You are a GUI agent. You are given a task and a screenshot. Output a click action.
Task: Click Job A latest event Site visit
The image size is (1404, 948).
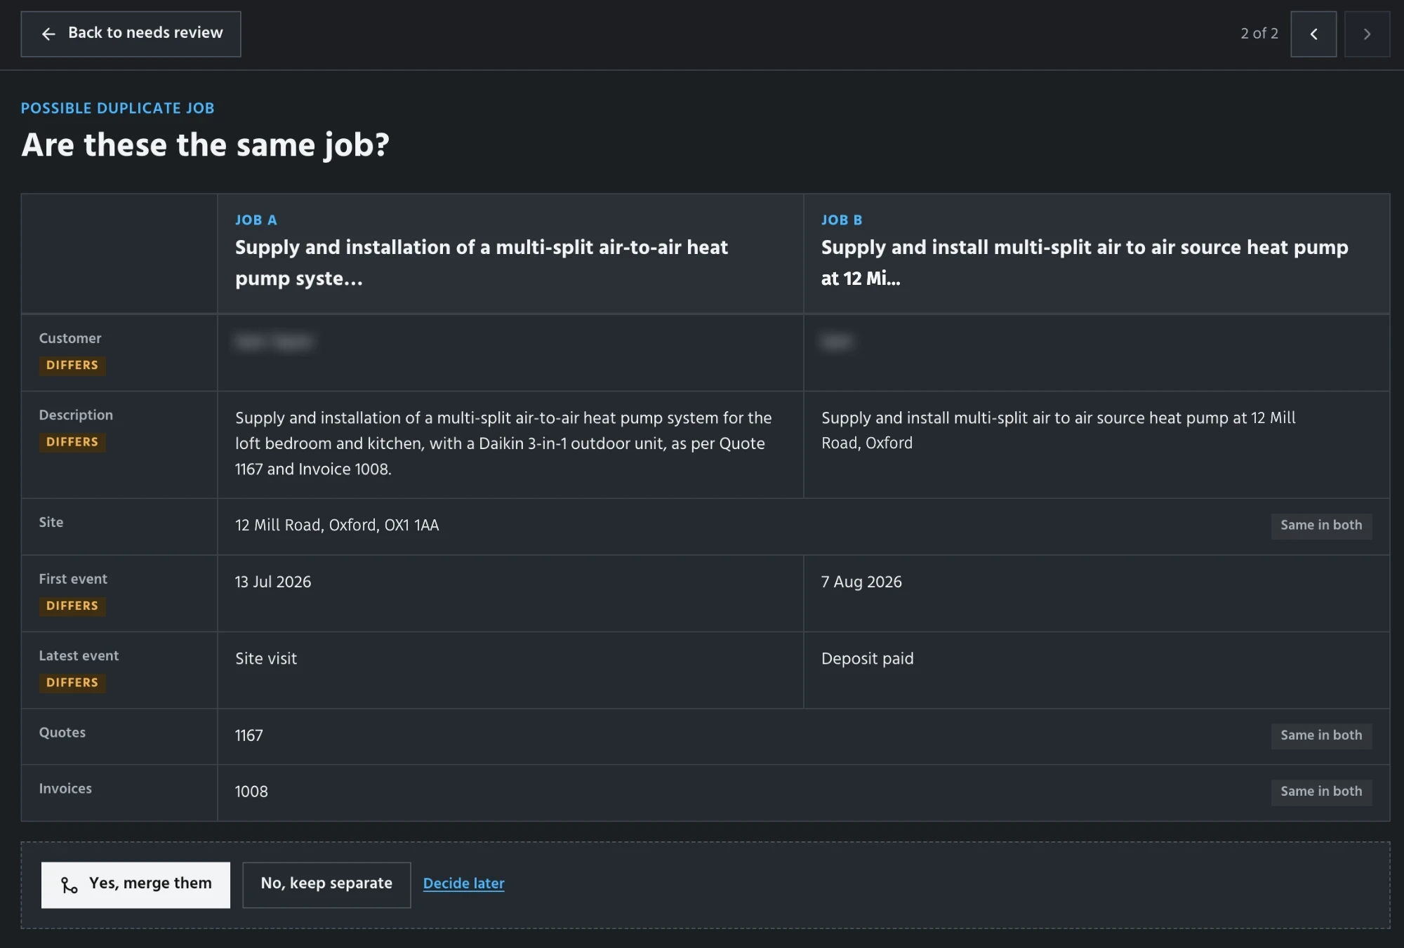[266, 659]
